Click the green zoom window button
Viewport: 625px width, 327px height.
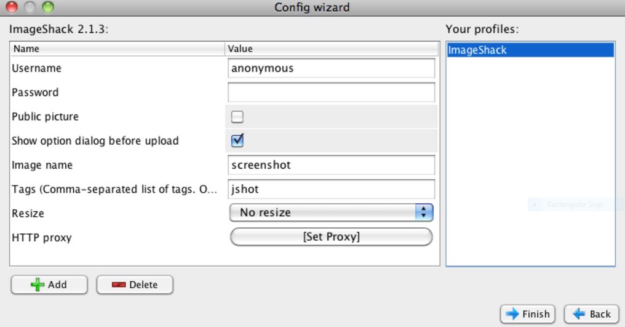(48, 7)
